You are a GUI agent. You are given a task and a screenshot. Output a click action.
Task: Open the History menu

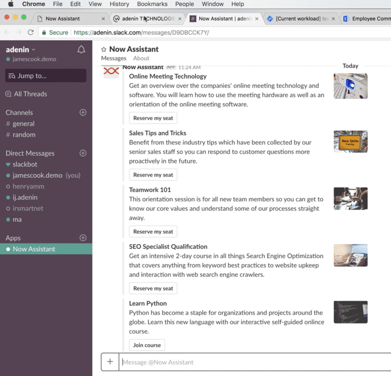[119, 4]
